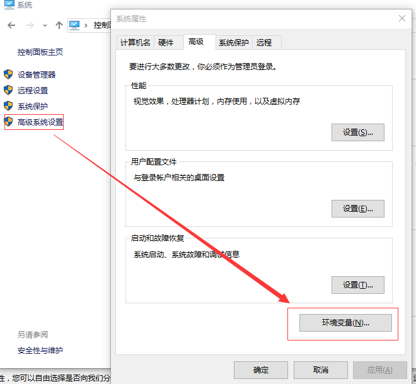Viewport: 416px width, 384px height.
Task: Open 高级系统设置 link
Action: pos(40,122)
